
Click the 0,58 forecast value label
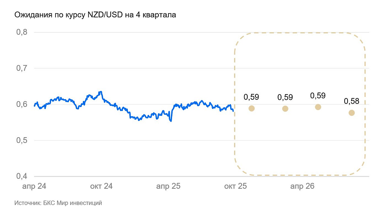tap(352, 101)
